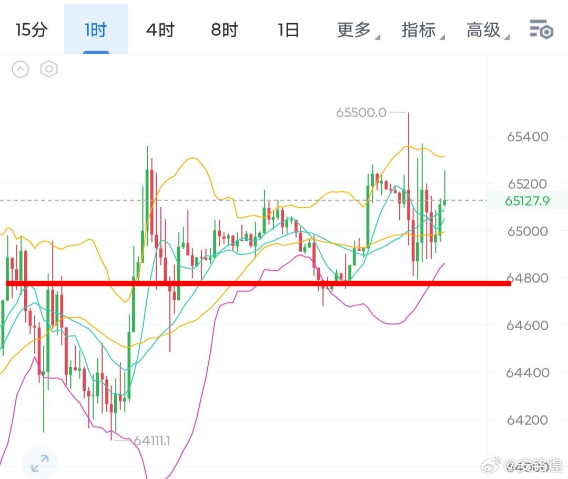
Task: Collapse the indicator panel chevron icon
Action: point(21,69)
